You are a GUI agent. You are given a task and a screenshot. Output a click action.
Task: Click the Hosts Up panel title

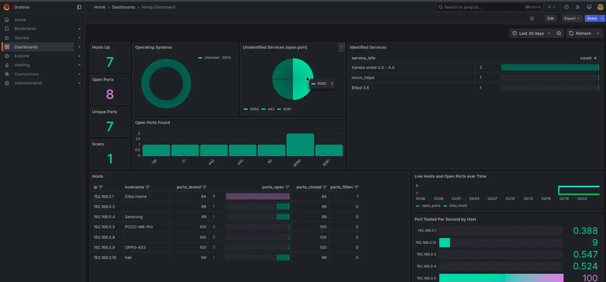pyautogui.click(x=101, y=47)
